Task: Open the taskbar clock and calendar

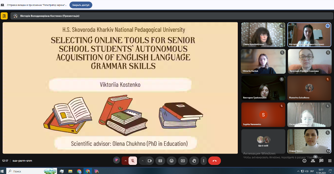Action: click(x=321, y=171)
